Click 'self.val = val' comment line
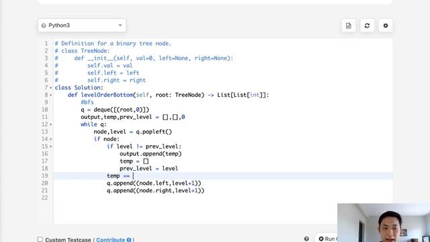 tap(110, 65)
